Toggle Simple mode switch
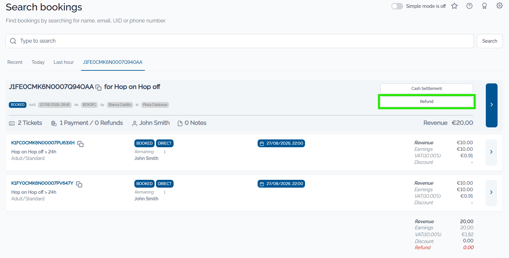Screen dimensions: 509x258 click(397, 6)
